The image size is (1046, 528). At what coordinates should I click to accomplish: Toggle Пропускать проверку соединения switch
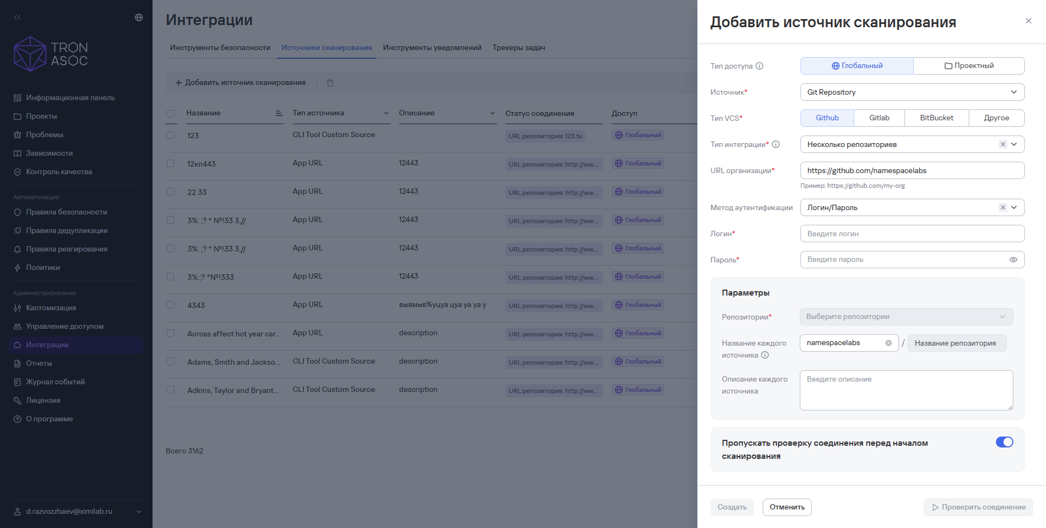1005,442
